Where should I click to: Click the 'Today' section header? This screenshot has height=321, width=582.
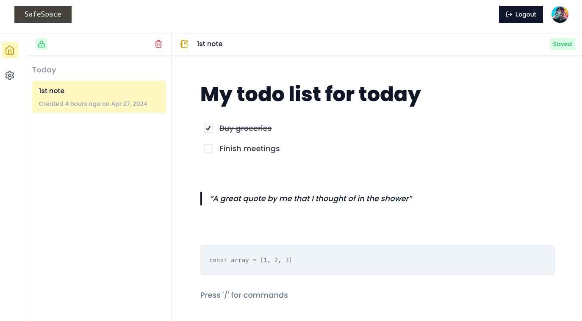[x=44, y=70]
